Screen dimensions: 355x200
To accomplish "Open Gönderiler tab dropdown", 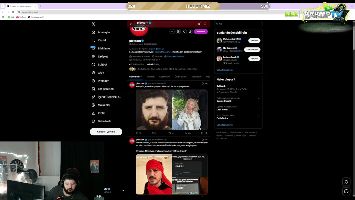I will [x=136, y=77].
